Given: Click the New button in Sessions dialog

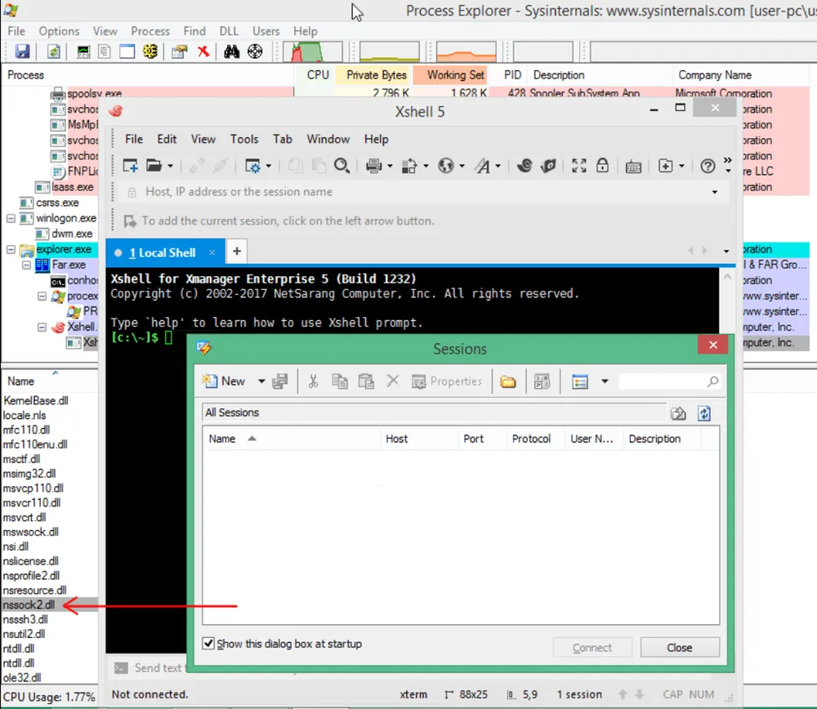Looking at the screenshot, I should click(226, 381).
